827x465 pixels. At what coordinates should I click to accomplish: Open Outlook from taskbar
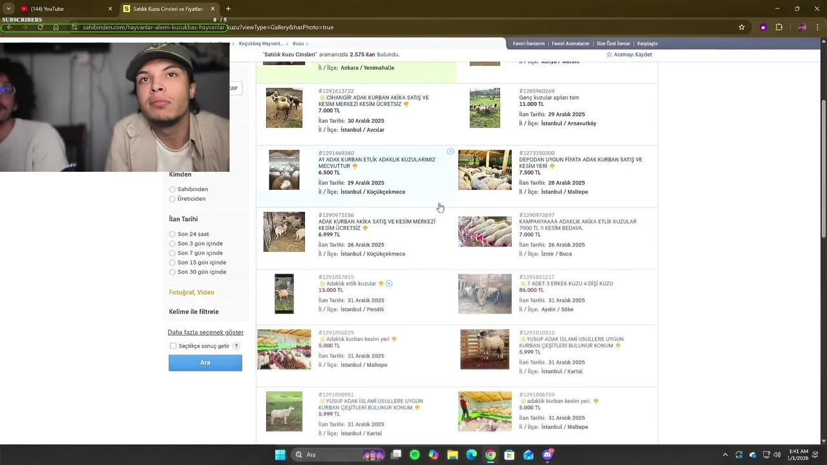point(529,455)
